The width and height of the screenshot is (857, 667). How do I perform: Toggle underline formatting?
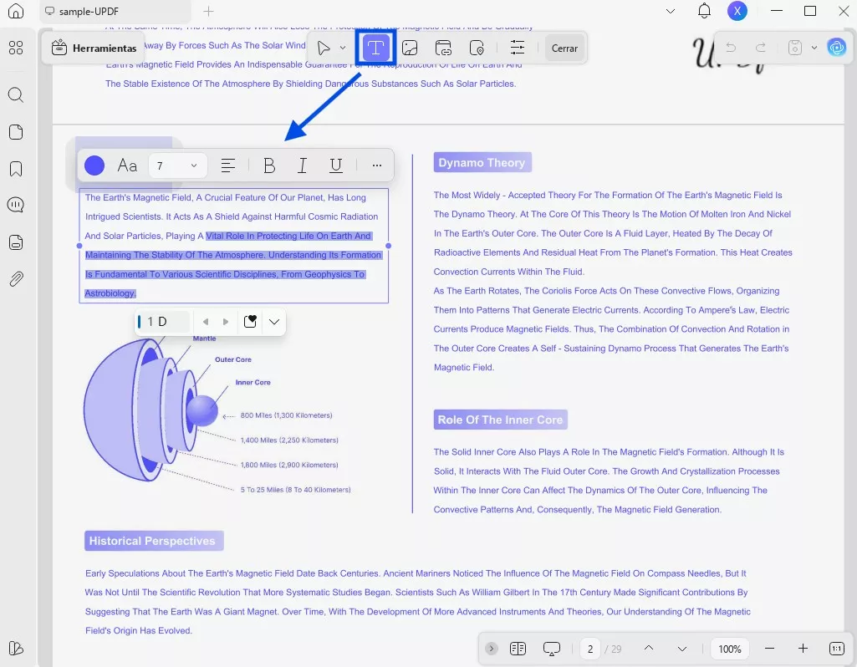pyautogui.click(x=335, y=165)
